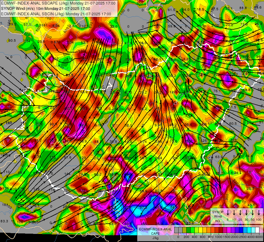Click the 1000 tick label in CAPE legend

(219, 237)
